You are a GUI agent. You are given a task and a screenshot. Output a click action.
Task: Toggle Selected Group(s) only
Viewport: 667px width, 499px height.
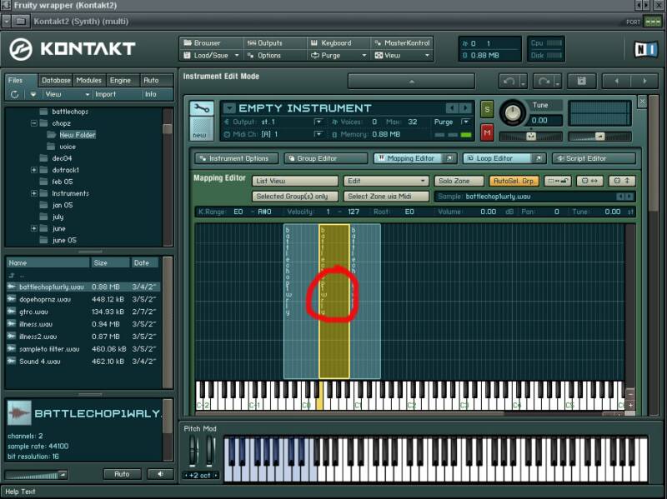click(x=295, y=197)
